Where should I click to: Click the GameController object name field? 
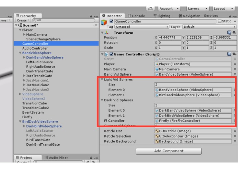165,21
